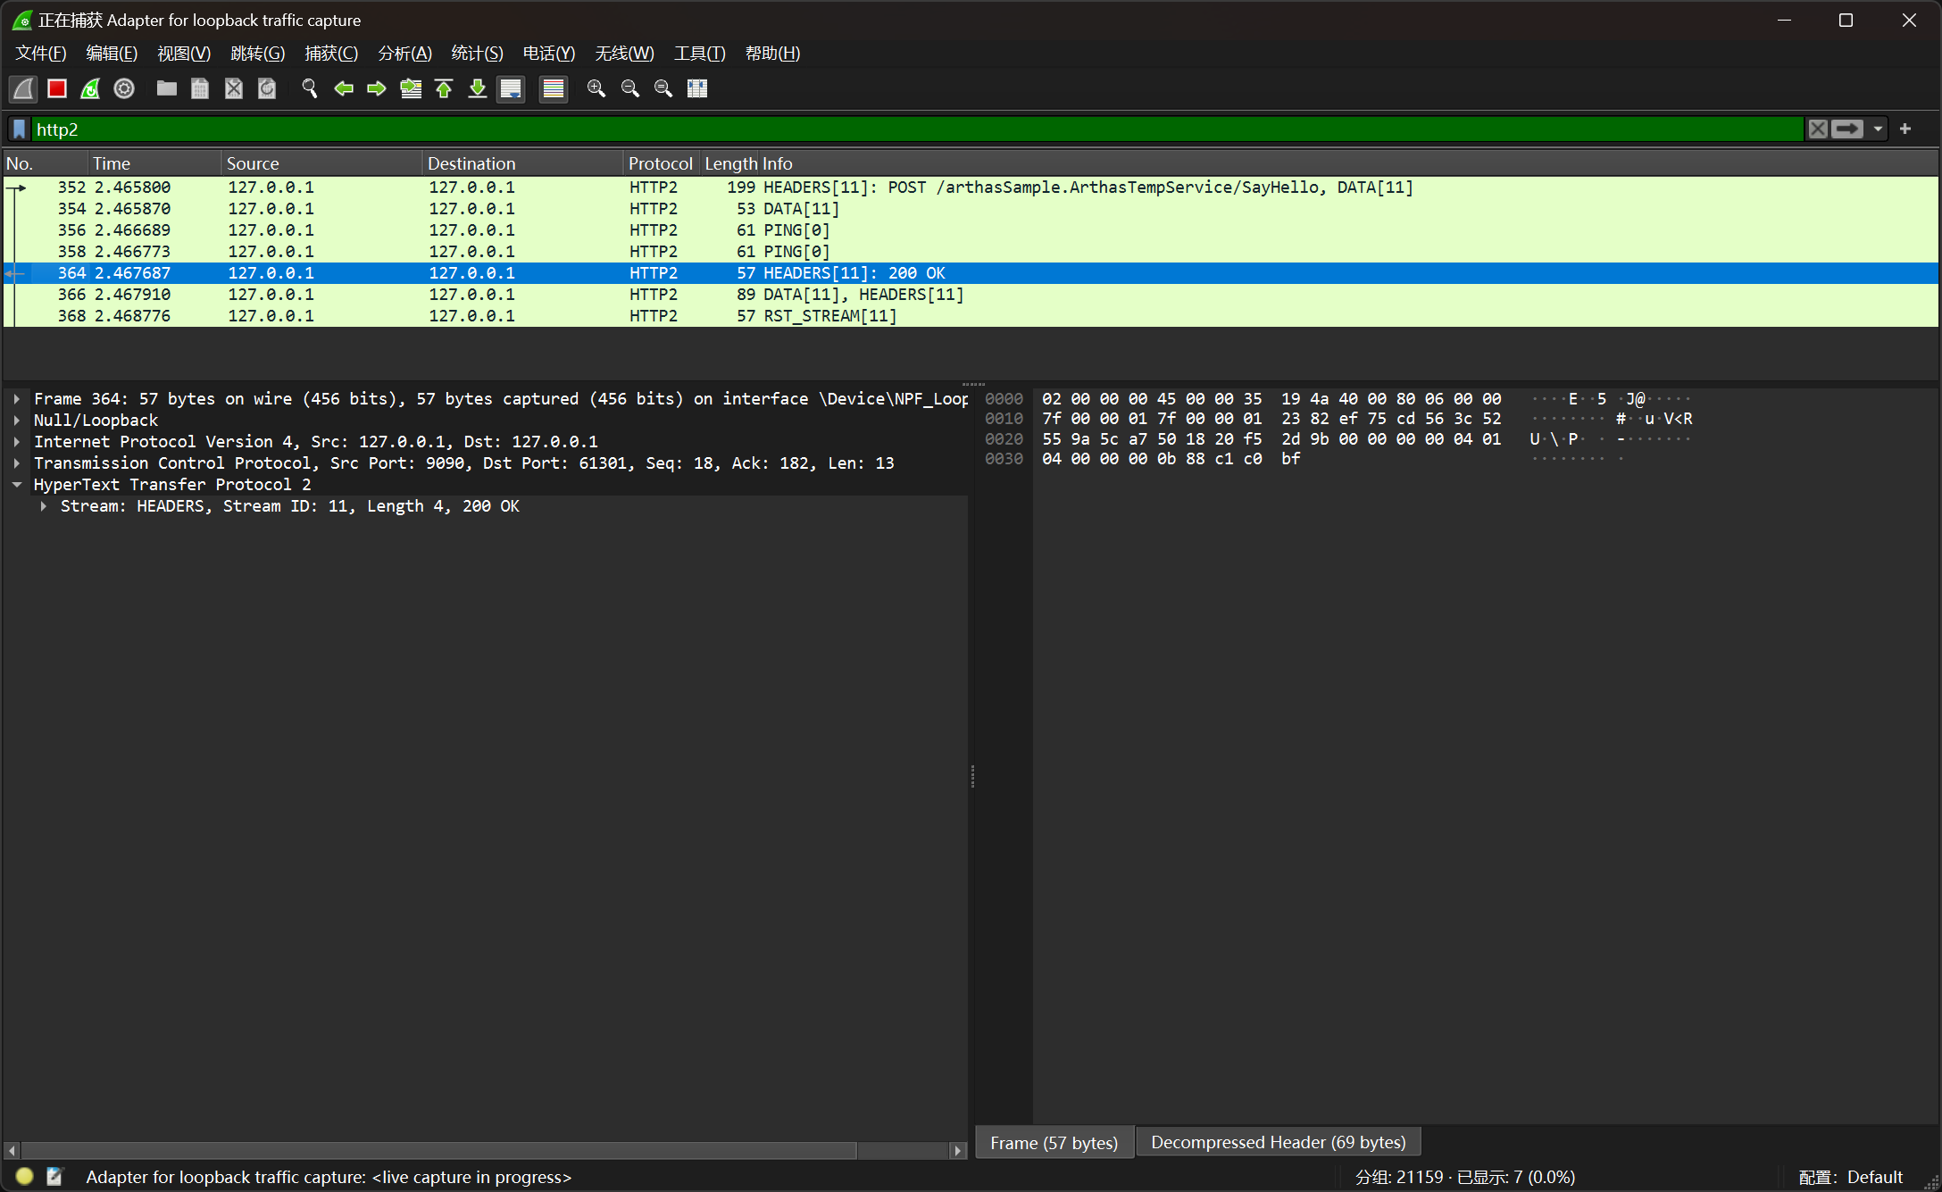Toggle packet list colorization icon
The height and width of the screenshot is (1192, 1942).
[x=554, y=88]
